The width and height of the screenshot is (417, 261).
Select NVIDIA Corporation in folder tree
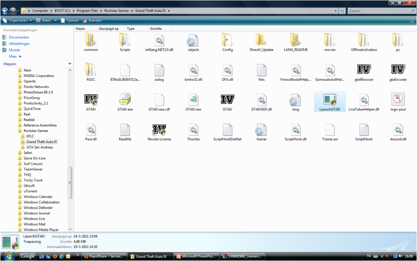39,75
